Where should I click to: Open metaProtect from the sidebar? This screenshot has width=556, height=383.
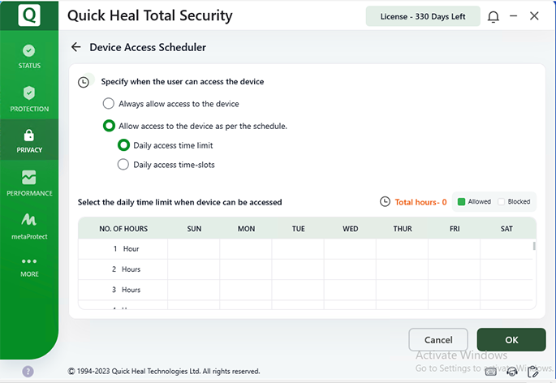29,226
